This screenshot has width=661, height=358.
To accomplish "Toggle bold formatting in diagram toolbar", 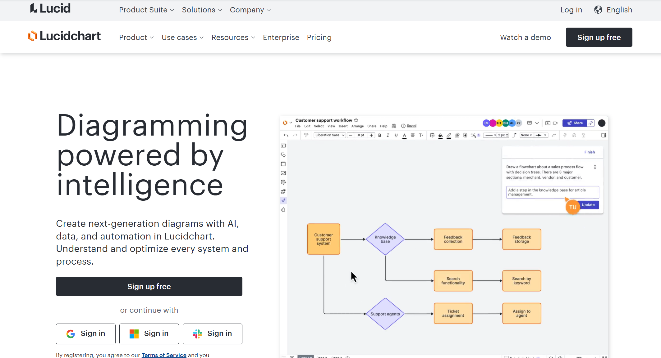I will tap(379, 135).
